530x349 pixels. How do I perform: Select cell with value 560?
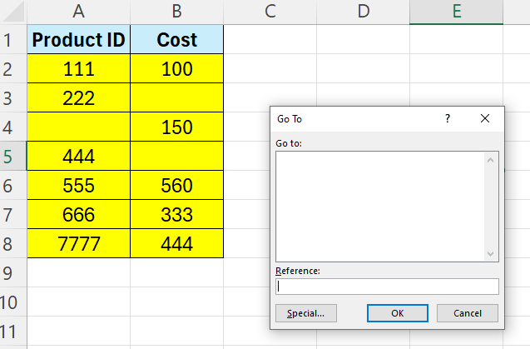tap(177, 186)
